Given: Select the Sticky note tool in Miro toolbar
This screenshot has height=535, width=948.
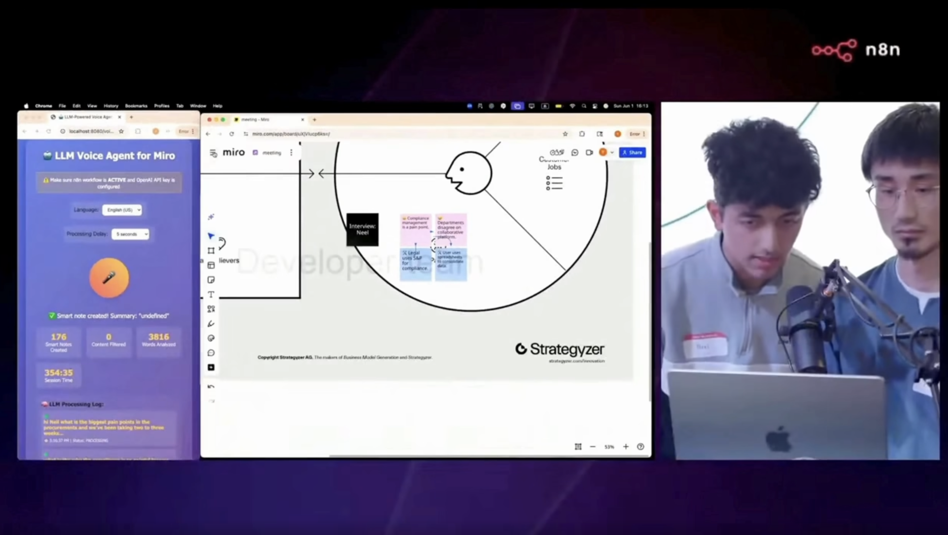Looking at the screenshot, I should (x=211, y=280).
